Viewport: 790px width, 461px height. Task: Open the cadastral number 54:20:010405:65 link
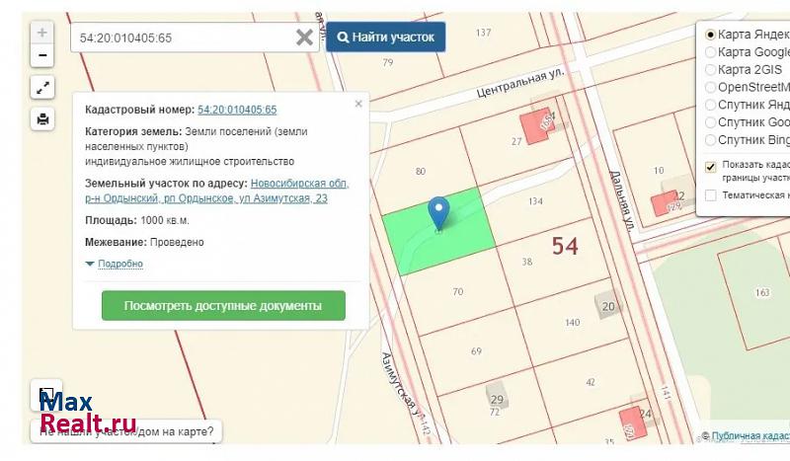coord(237,110)
